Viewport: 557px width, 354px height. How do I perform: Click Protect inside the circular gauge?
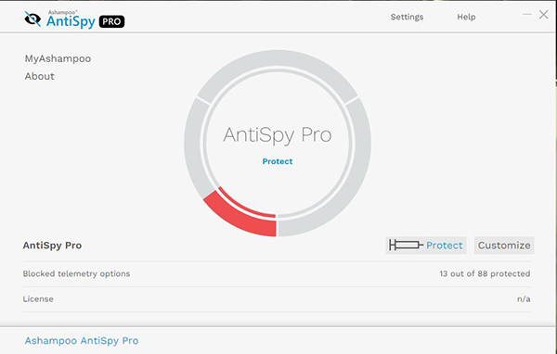point(278,161)
